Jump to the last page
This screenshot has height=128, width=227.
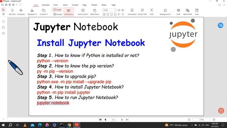[127, 119]
